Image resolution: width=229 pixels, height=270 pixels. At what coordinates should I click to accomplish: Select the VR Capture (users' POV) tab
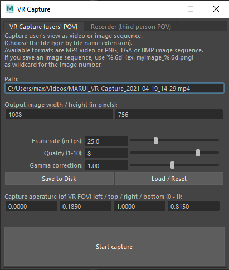point(43,27)
